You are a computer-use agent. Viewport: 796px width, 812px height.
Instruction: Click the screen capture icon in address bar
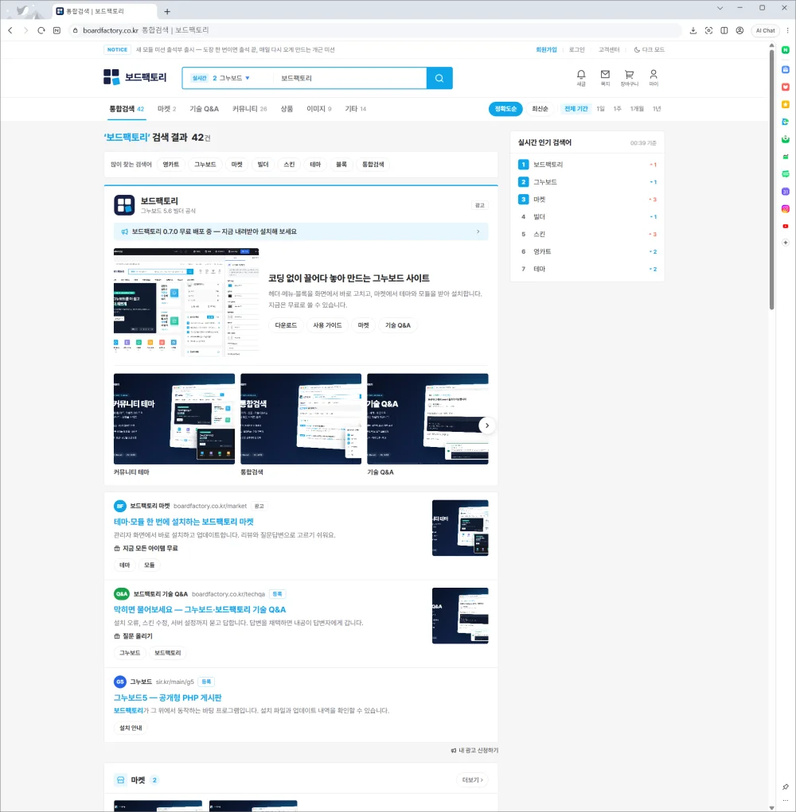point(708,30)
